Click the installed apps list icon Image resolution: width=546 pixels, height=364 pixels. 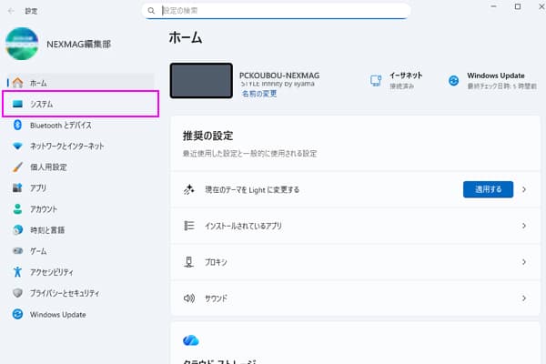click(188, 226)
